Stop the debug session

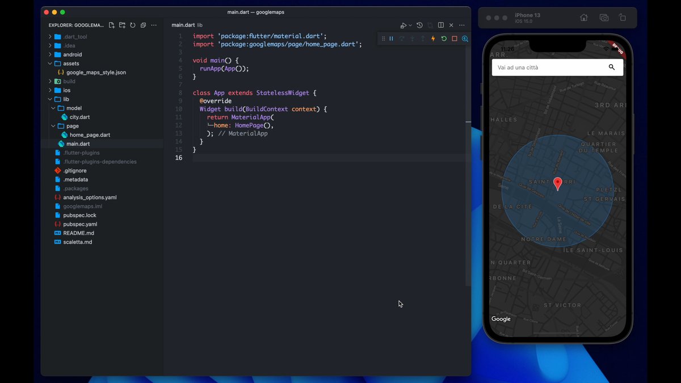[x=455, y=39]
